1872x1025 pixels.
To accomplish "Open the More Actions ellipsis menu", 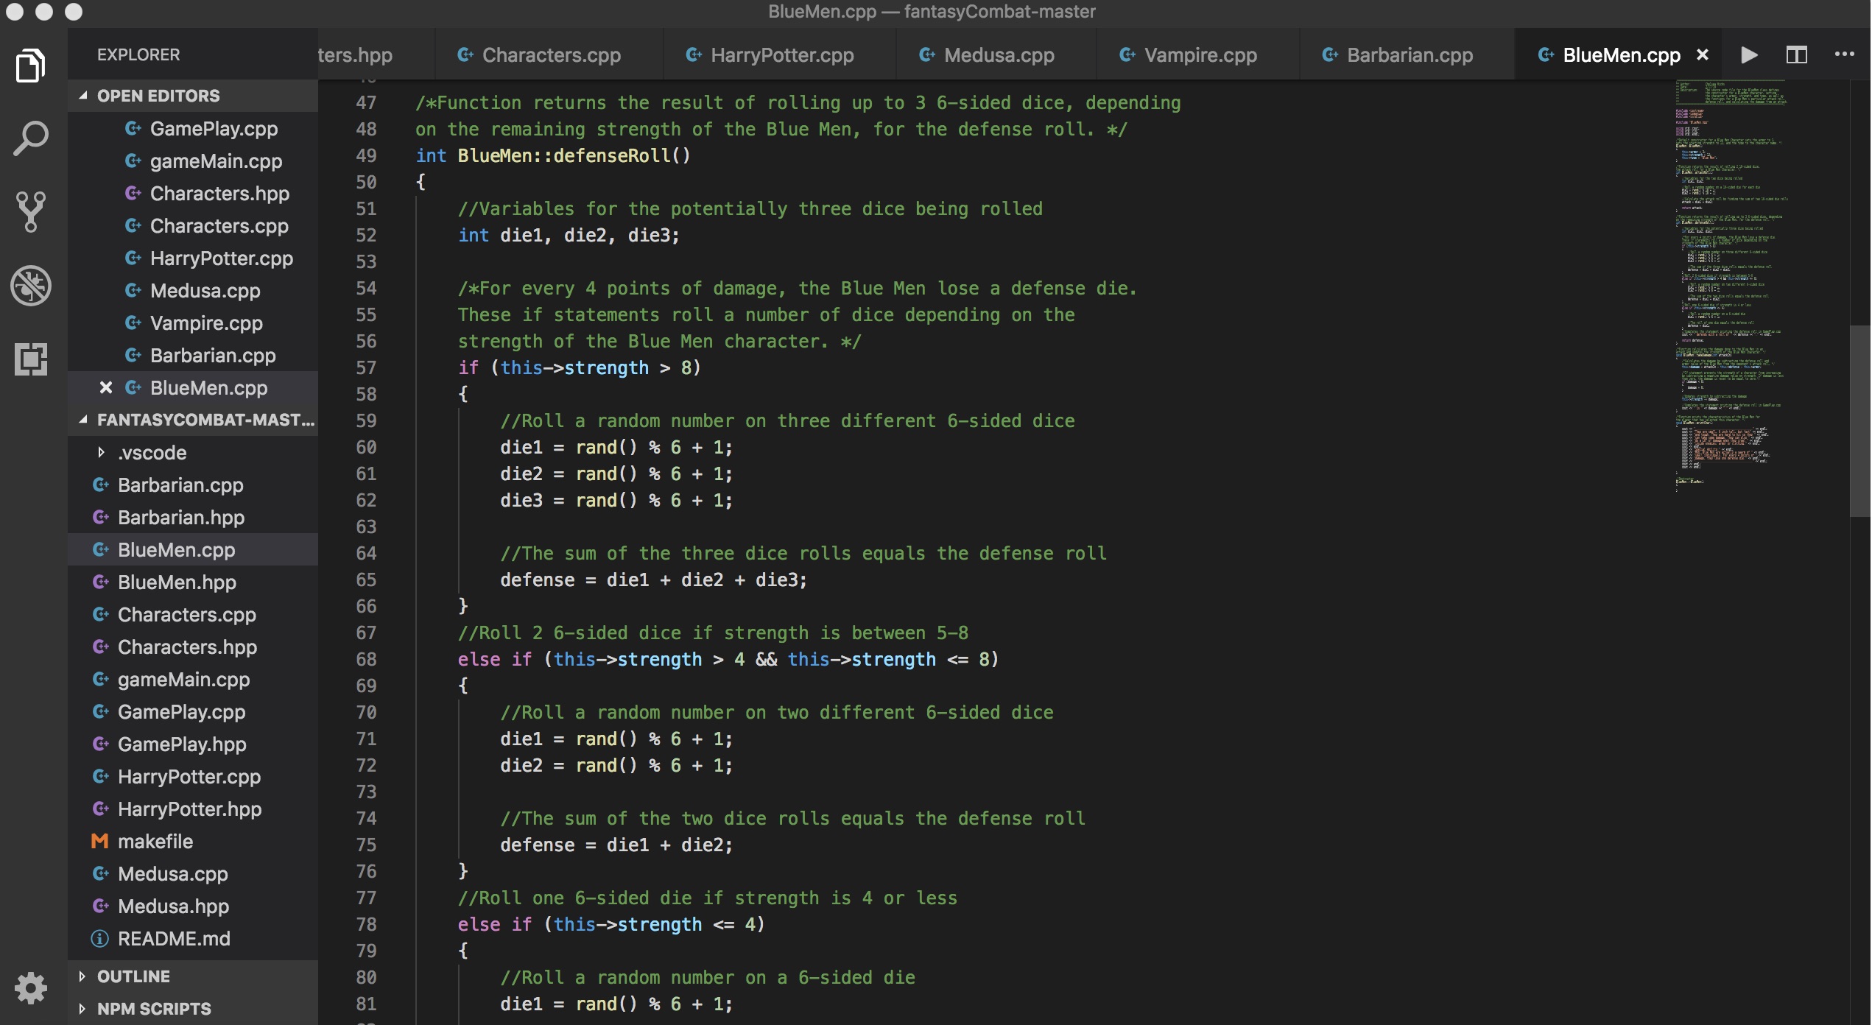I will click(x=1844, y=55).
